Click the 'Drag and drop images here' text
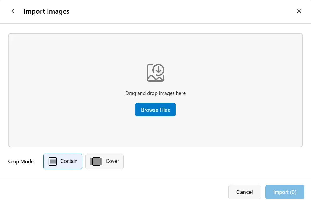This screenshot has width=311, height=204. pos(155,93)
